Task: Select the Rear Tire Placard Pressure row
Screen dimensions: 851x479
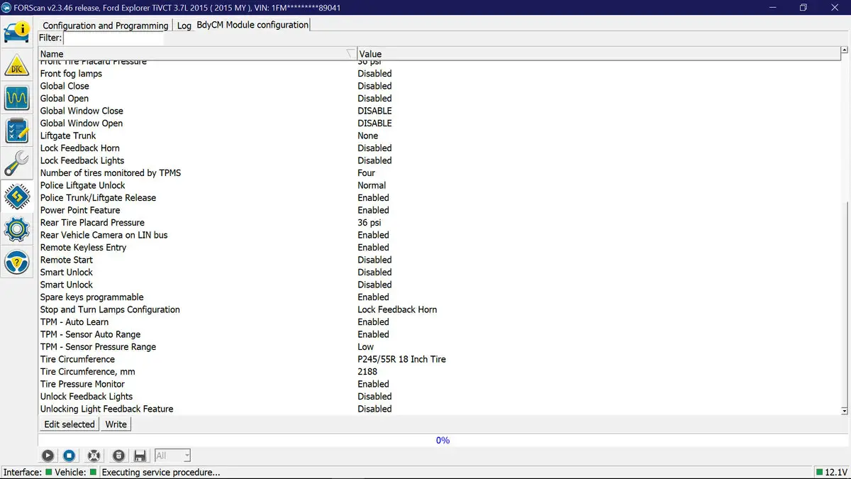Action: point(438,223)
